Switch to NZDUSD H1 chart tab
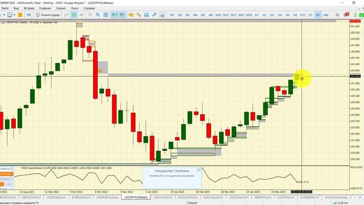The width and height of the screenshot is (364, 205). click(213, 198)
